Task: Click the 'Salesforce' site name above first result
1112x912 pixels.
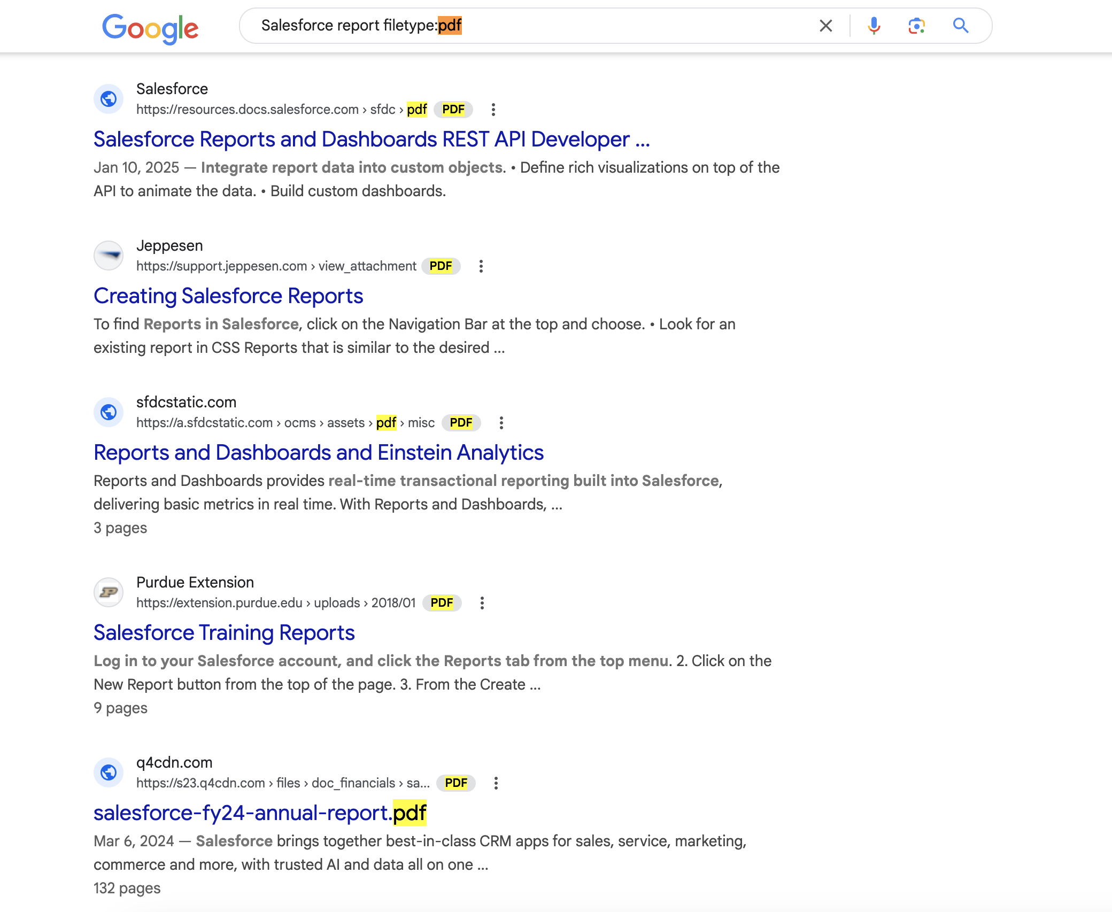Action: [x=172, y=89]
